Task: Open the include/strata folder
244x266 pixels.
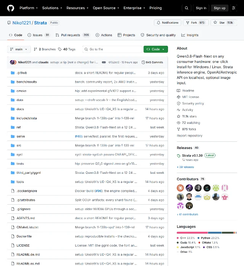Action: (x=27, y=118)
